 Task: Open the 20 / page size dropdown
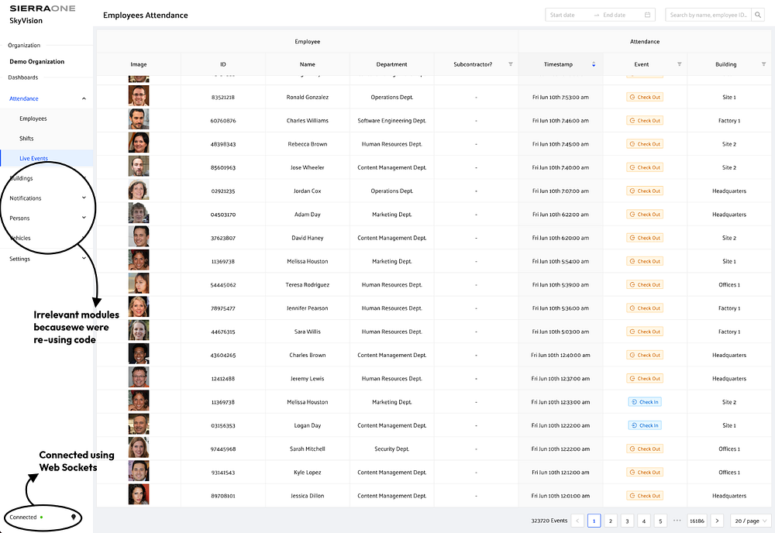[750, 521]
